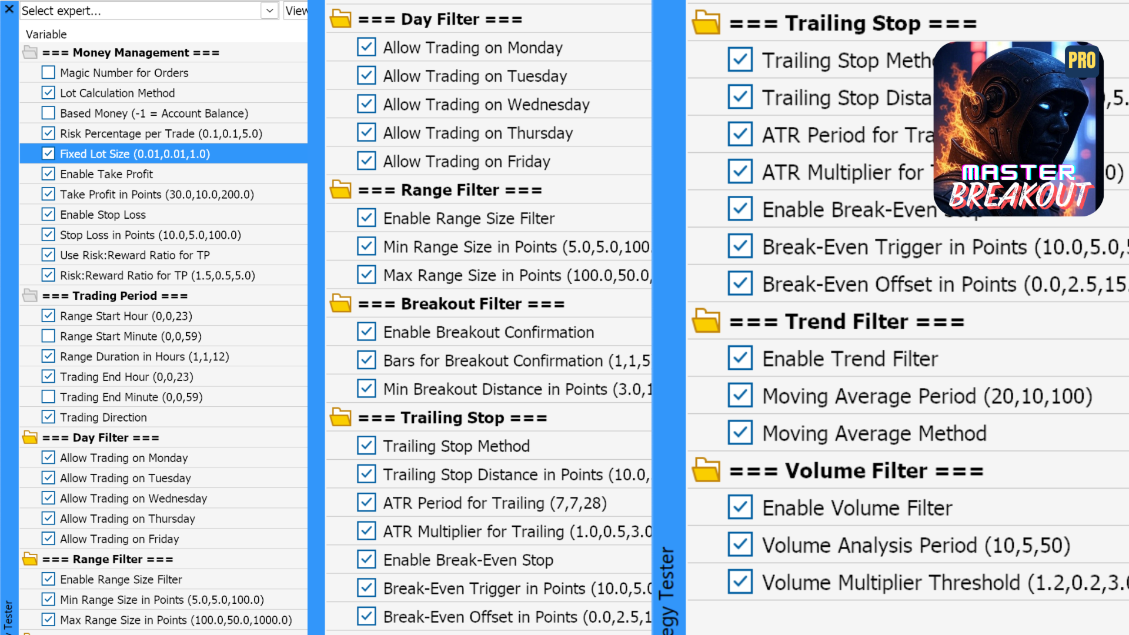Open the View menu item
Screen dimensions: 1129x635
(296, 11)
